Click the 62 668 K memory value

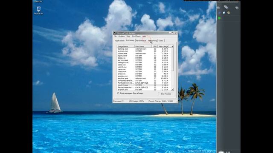pyautogui.click(x=165, y=78)
